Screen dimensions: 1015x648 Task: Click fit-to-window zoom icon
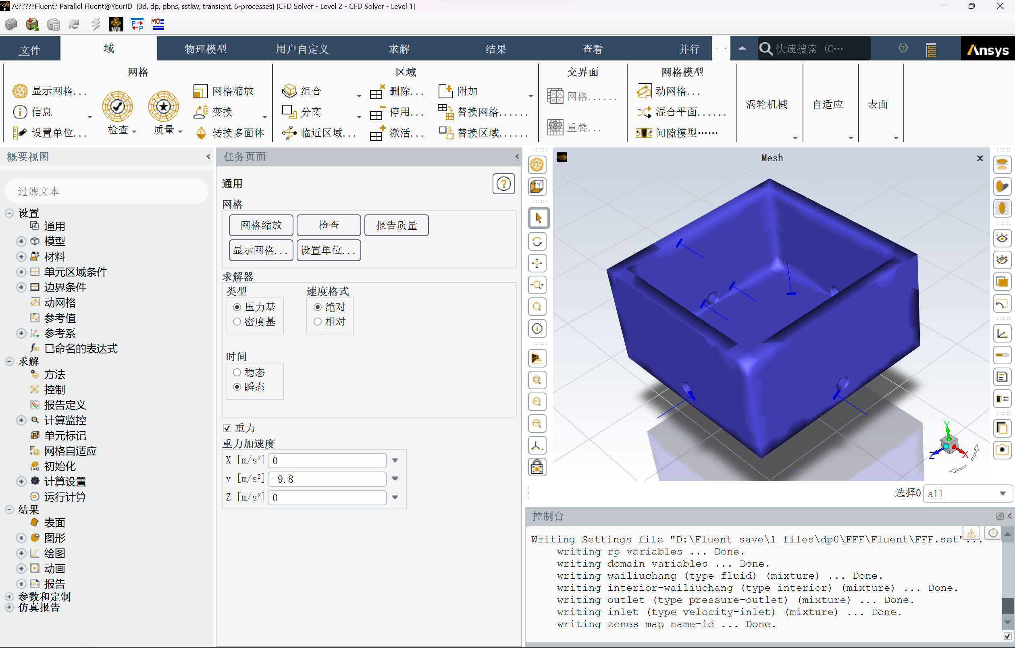tap(537, 380)
